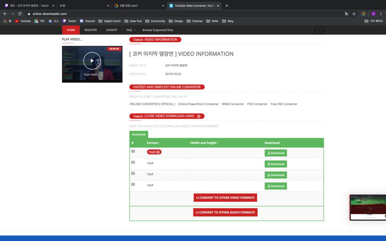Click Convert to Other Video Formats
Screen dimensions: 386x241
[225, 198]
